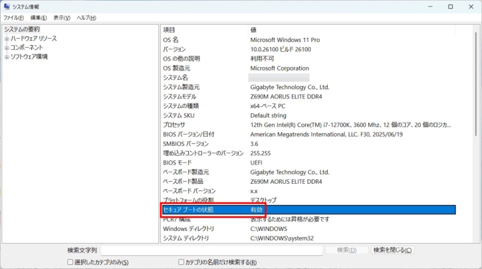Enable 選択したカテゴリのみ checkbox
The image size is (482, 269).
coord(71,262)
